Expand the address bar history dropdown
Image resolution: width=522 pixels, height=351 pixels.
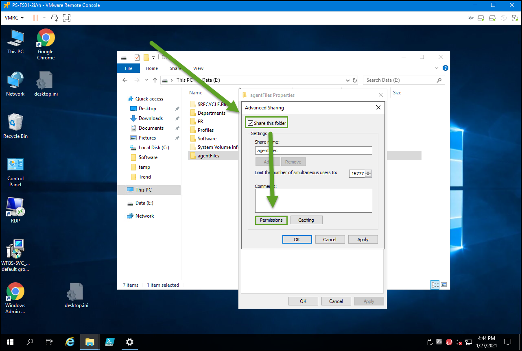coord(347,81)
